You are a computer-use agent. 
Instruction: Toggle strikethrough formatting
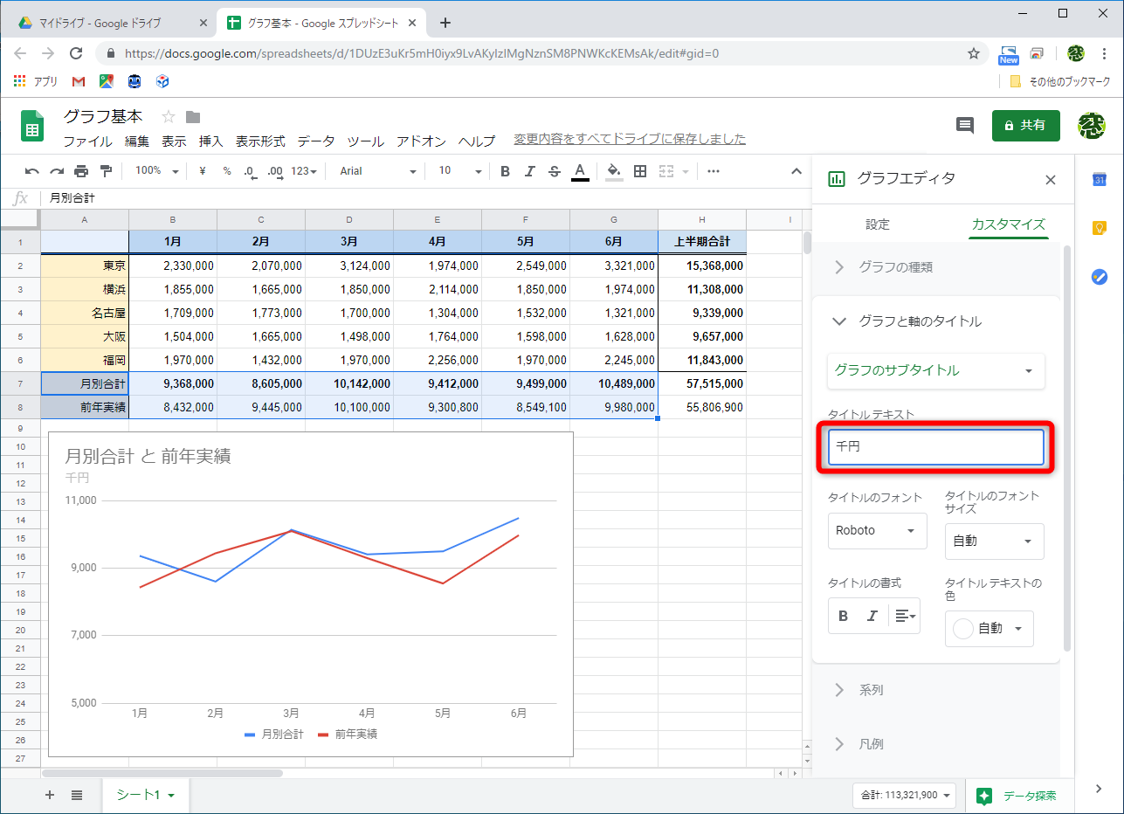click(x=554, y=171)
